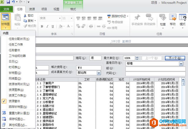This screenshot has width=188, height=129.
Task: Click the 缩写 input field containing 项
Action: tap(95, 58)
